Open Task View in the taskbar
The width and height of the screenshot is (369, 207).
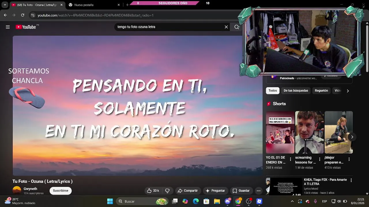pyautogui.click(x=175, y=201)
